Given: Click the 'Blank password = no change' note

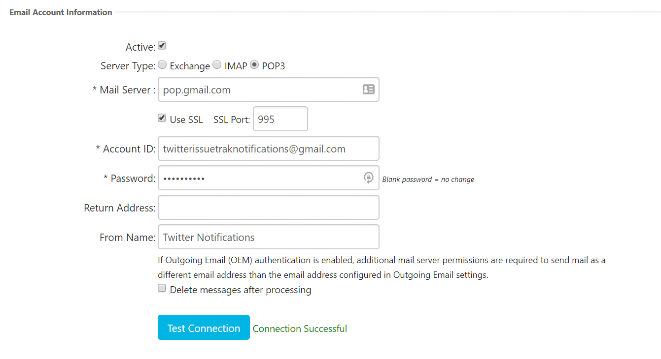Looking at the screenshot, I should (x=428, y=179).
